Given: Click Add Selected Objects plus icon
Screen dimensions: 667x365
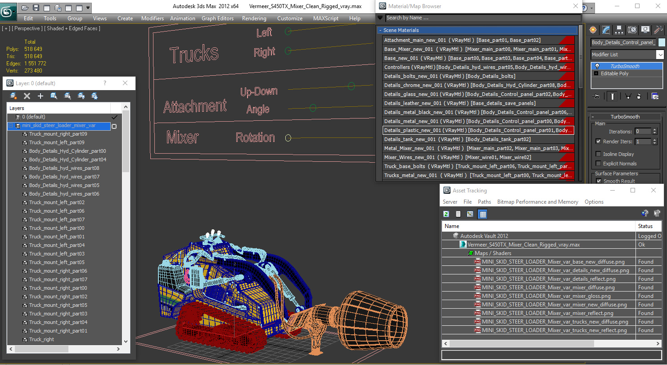Looking at the screenshot, I should click(41, 96).
